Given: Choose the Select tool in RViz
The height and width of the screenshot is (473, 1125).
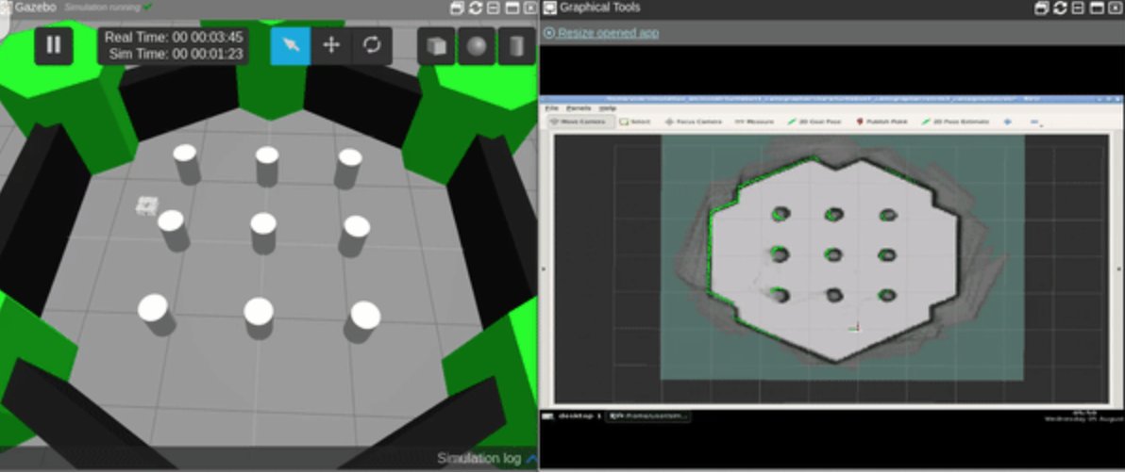Looking at the screenshot, I should [x=635, y=122].
